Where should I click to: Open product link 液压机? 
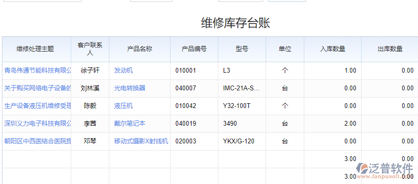[123, 106]
